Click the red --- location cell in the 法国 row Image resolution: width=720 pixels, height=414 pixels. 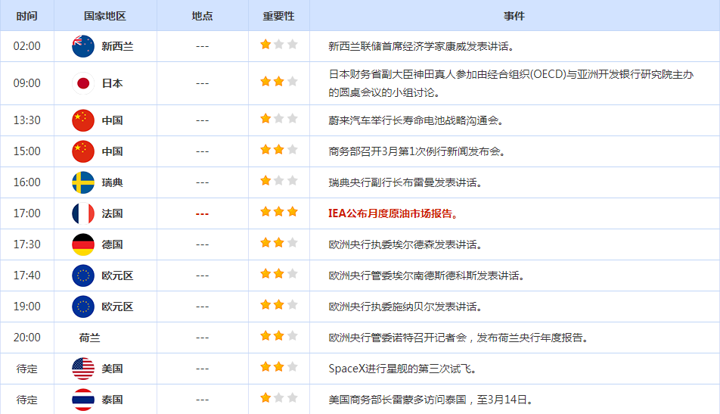point(202,214)
